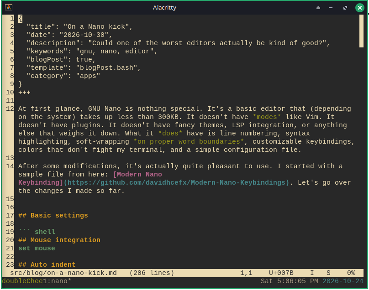Click the "## Basic settings" heading
Viewport: 369px width, 290px height.
coord(53,216)
